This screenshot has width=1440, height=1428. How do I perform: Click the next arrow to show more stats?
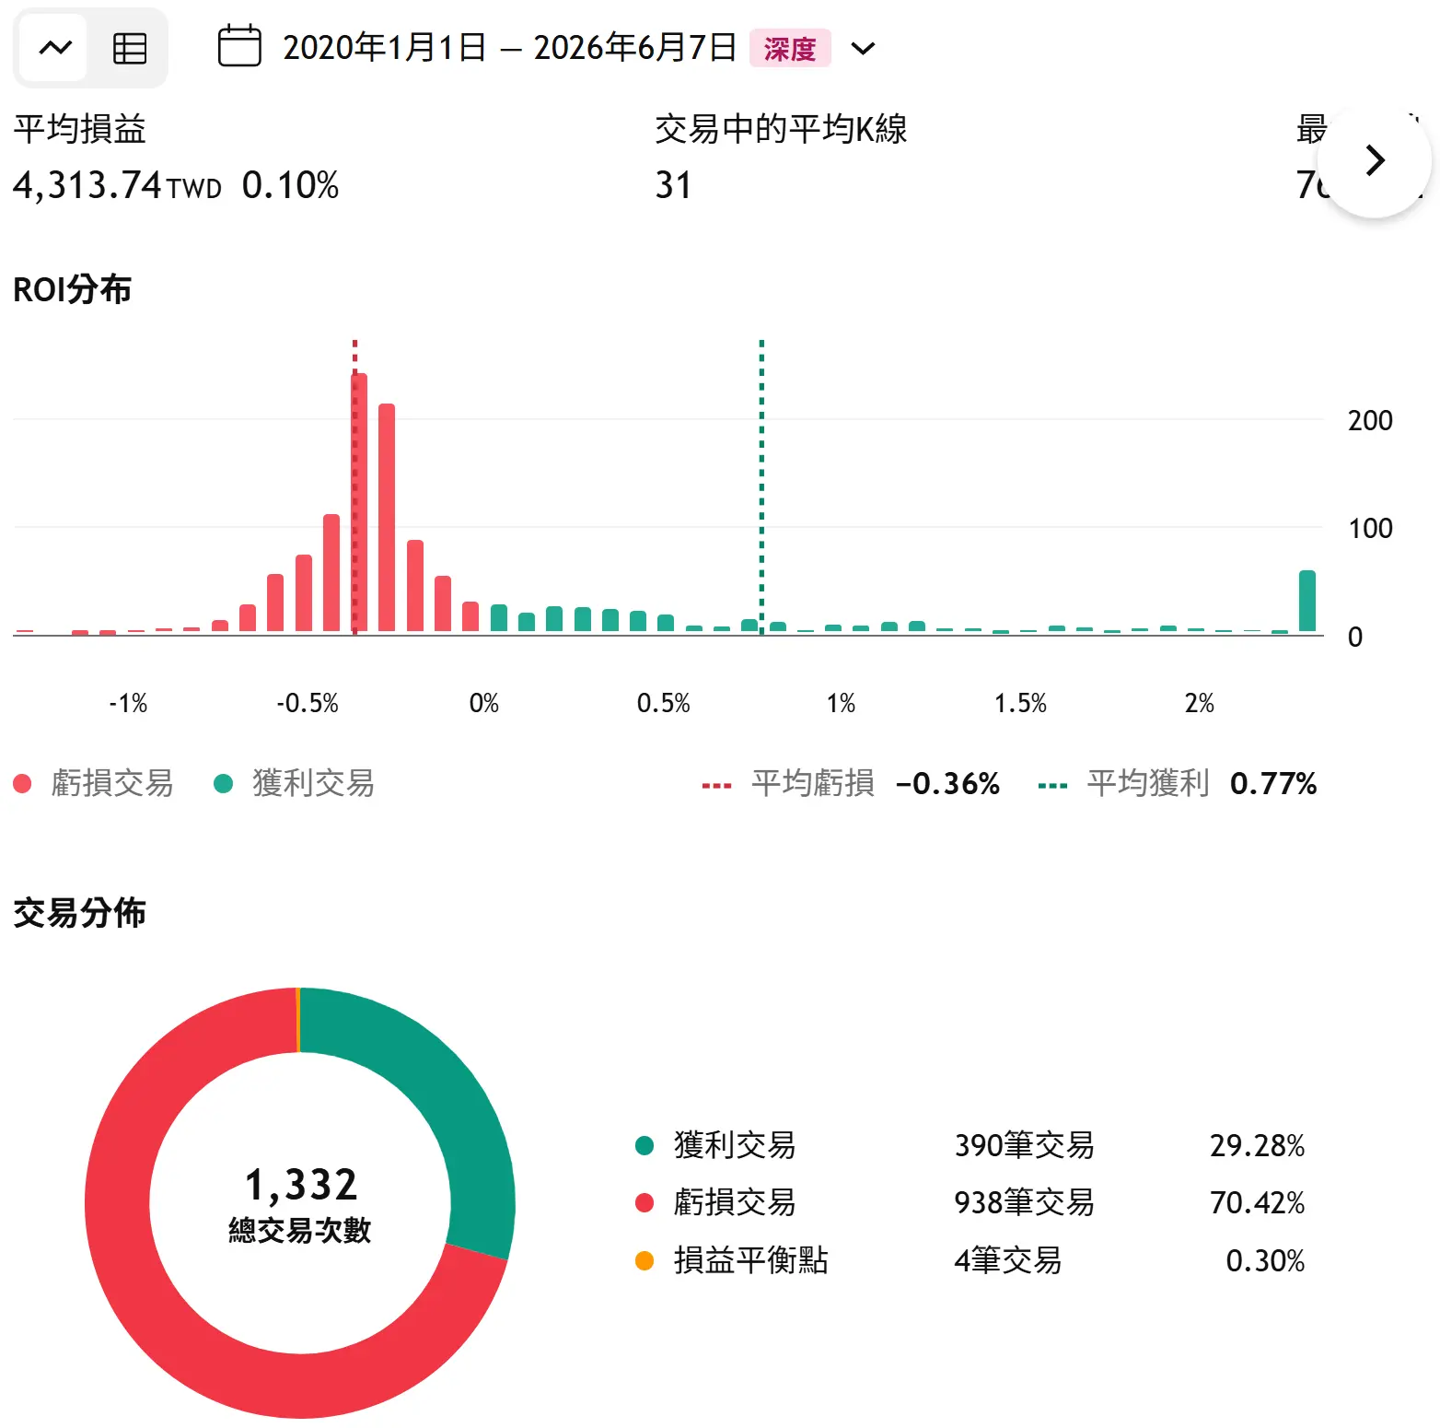1375,160
